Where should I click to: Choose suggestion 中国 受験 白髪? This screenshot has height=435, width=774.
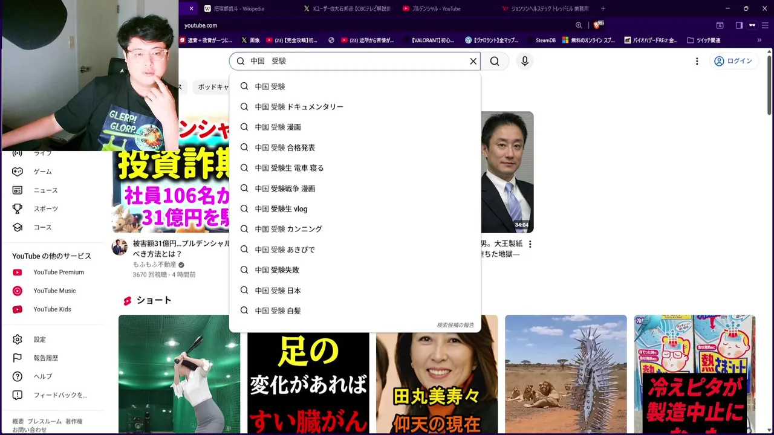355,311
